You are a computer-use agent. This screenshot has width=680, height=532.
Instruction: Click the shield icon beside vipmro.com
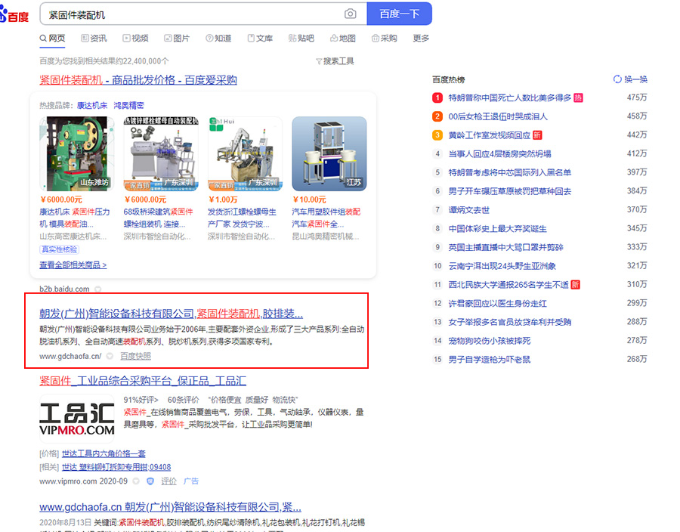[x=150, y=481]
